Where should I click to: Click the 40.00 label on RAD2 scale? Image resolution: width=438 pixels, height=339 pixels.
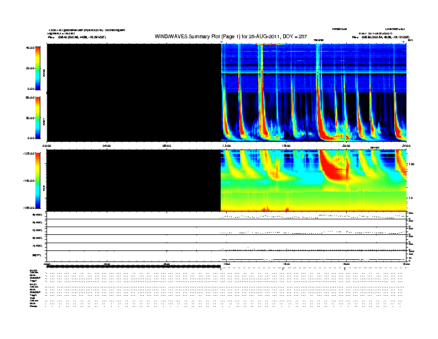tap(30, 48)
